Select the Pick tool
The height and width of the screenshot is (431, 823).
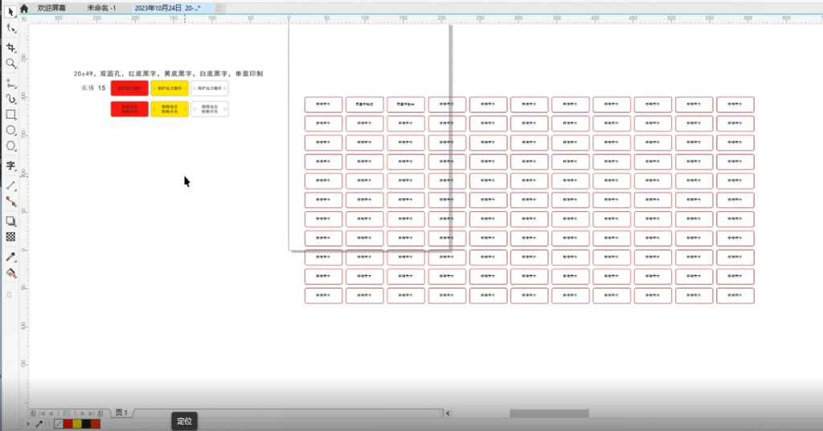pyautogui.click(x=10, y=12)
